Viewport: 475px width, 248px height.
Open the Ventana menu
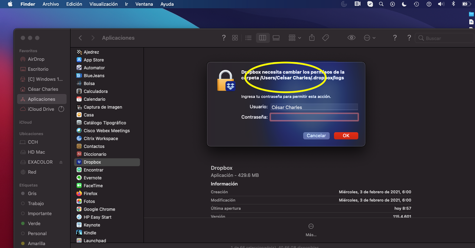coord(144,4)
